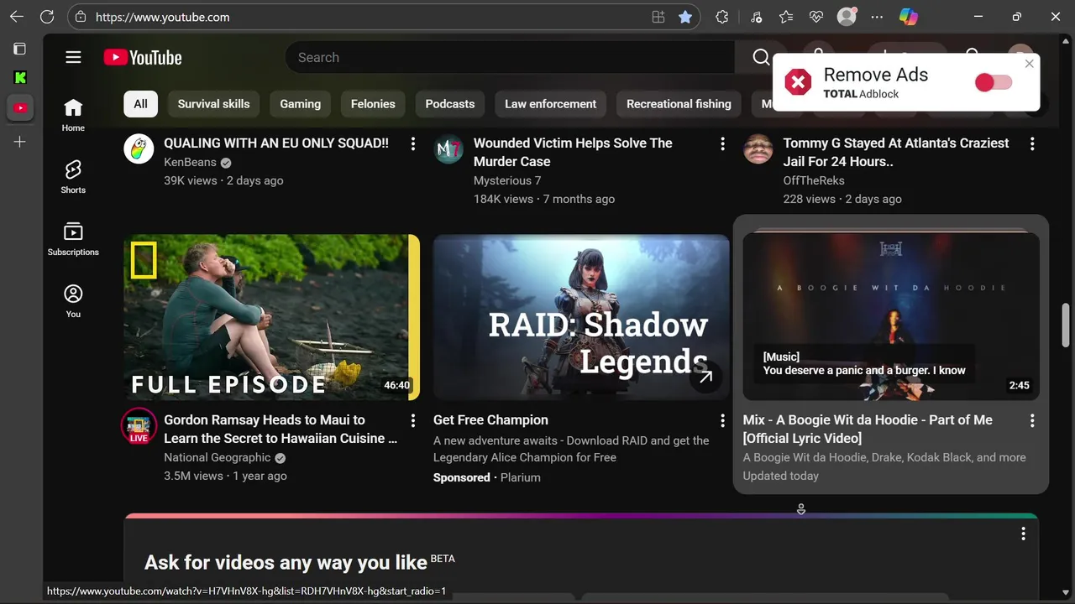This screenshot has height=604, width=1075.
Task: Open the RAID: Shadow Legends ad thumbnail
Action: pos(581,317)
